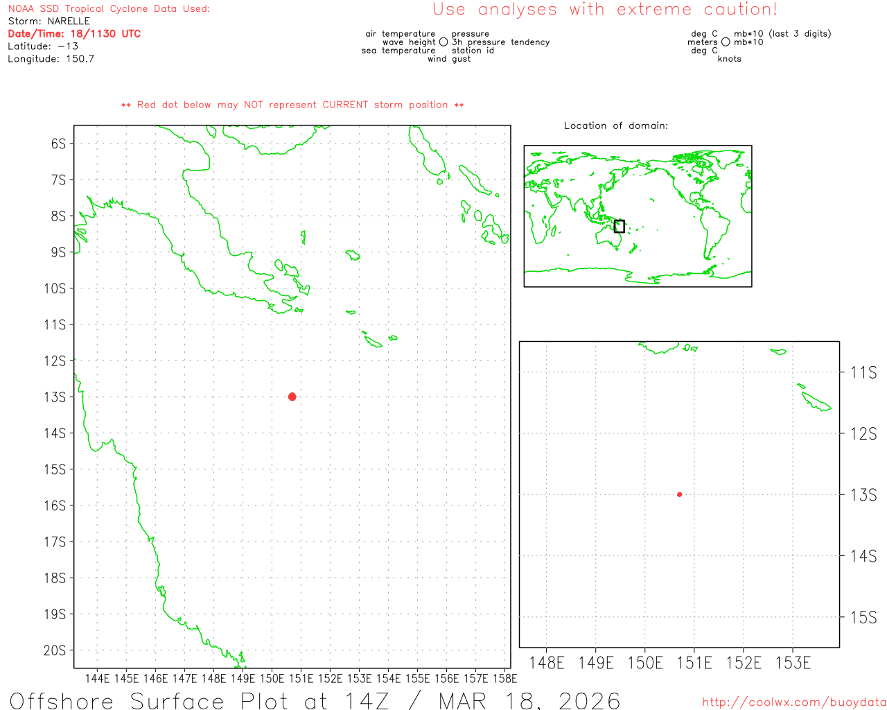
Task: Click the 148E label on inset map axis
Action: click(546, 663)
